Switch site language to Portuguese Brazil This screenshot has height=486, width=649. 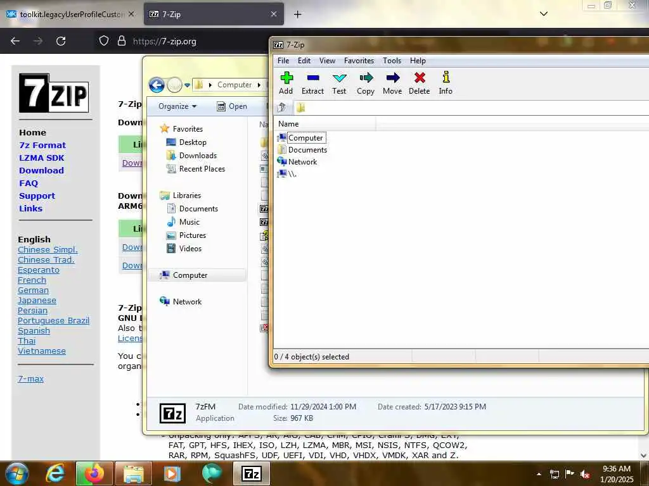point(53,321)
